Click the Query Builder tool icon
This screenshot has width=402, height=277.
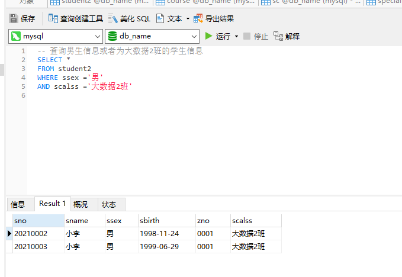point(53,18)
